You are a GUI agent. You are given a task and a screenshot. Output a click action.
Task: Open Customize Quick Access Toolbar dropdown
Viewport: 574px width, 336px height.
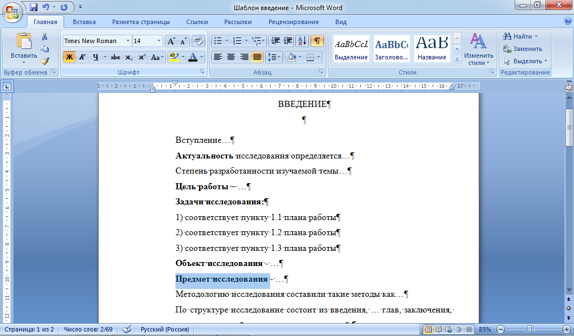pyautogui.click(x=80, y=7)
